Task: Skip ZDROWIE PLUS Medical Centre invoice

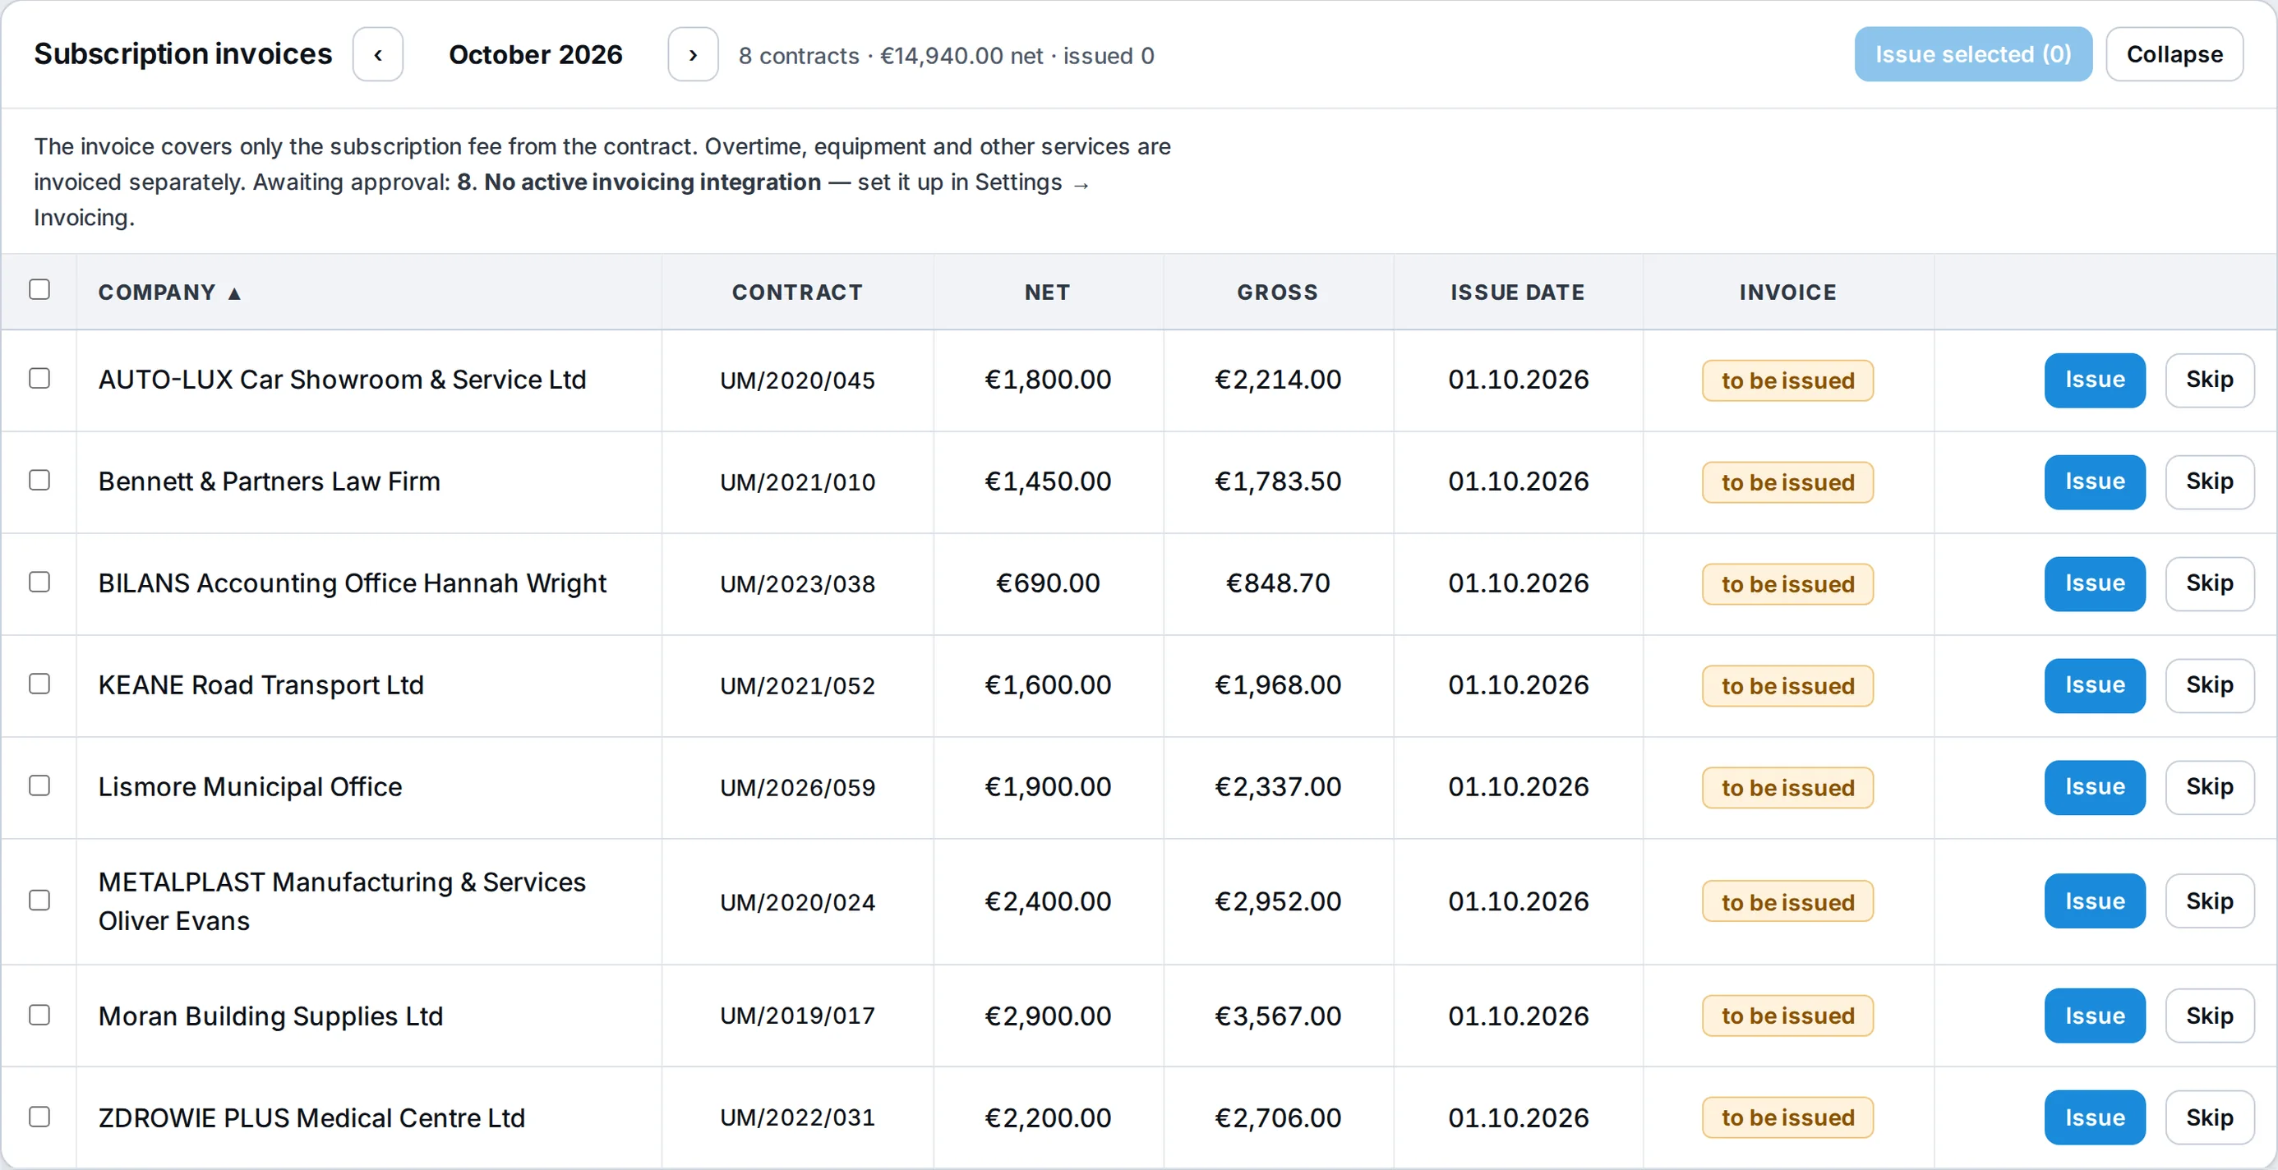Action: pyautogui.click(x=2209, y=1117)
